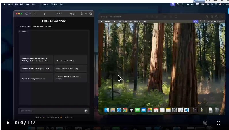Select 'Write a text file on the desktop'

point(71,69)
